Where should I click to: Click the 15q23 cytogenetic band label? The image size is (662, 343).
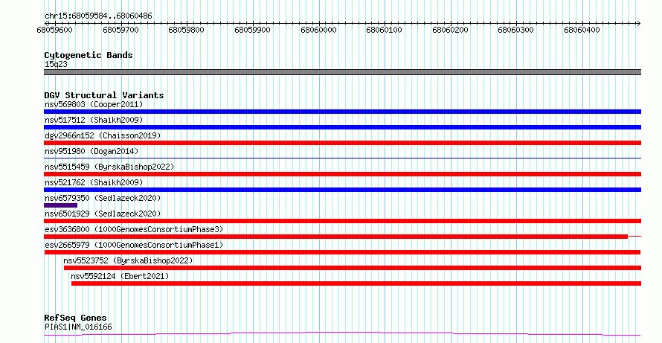pyautogui.click(x=56, y=65)
